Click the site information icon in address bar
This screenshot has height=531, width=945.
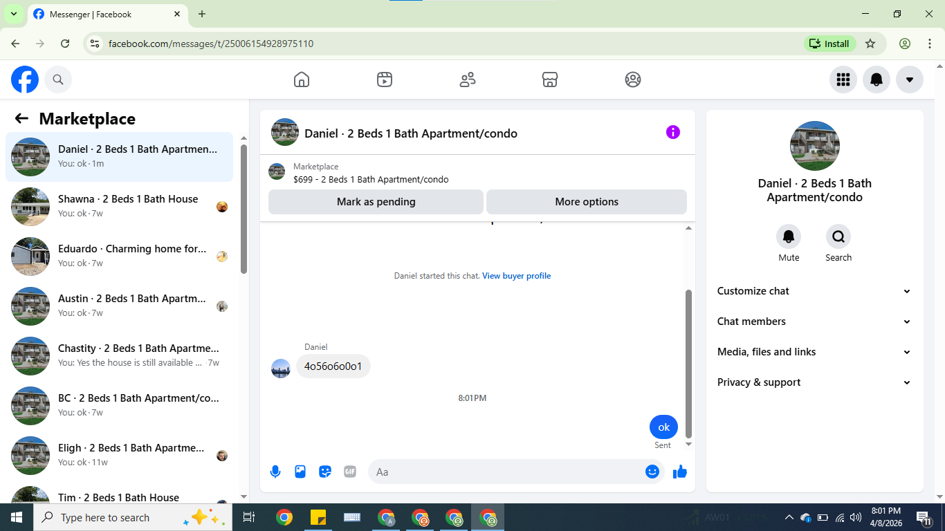[x=95, y=44]
